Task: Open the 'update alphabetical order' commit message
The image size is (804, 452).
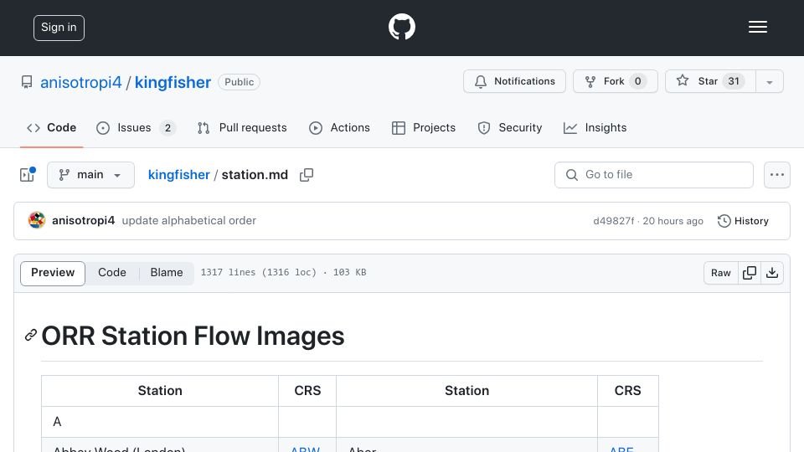Action: coord(188,220)
